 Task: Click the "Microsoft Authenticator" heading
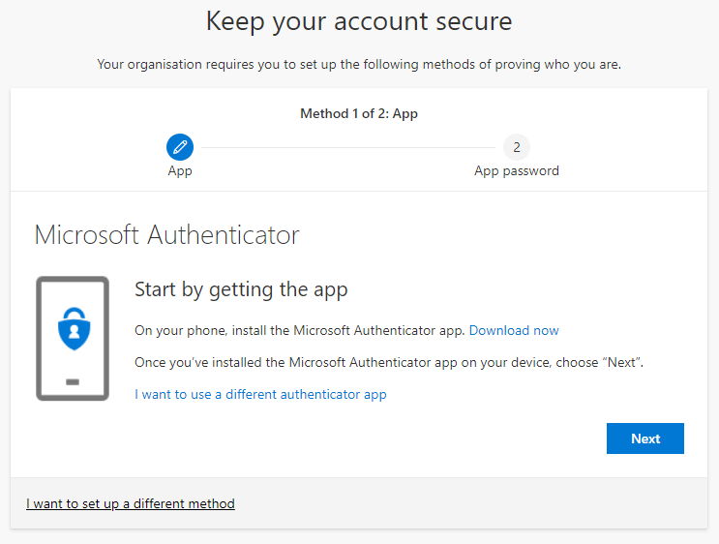coord(166,234)
